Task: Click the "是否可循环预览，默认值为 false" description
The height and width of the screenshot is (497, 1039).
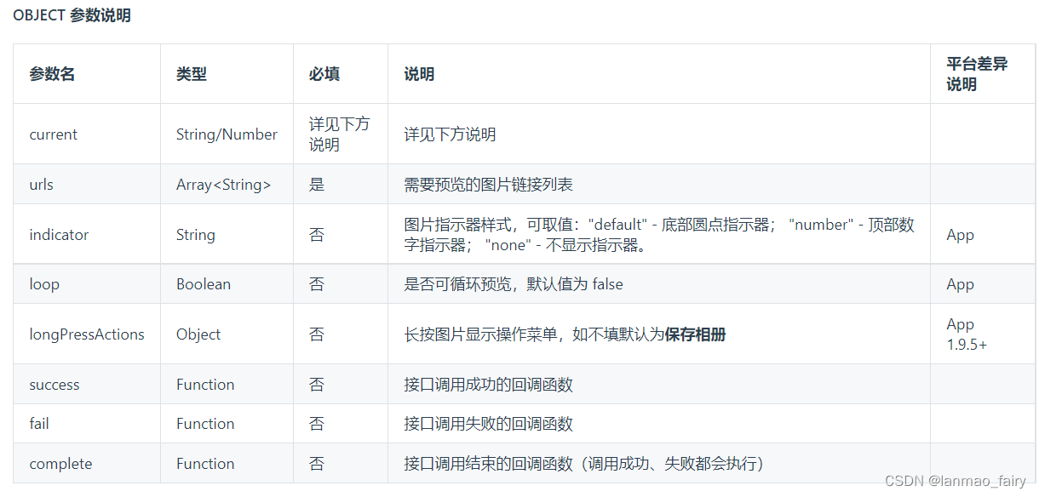Action: pyautogui.click(x=514, y=284)
